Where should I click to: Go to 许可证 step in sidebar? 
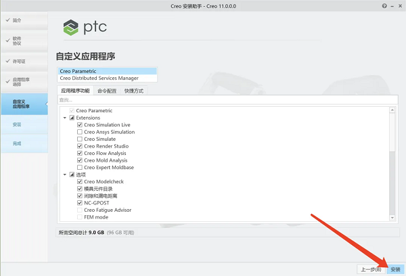click(x=24, y=62)
